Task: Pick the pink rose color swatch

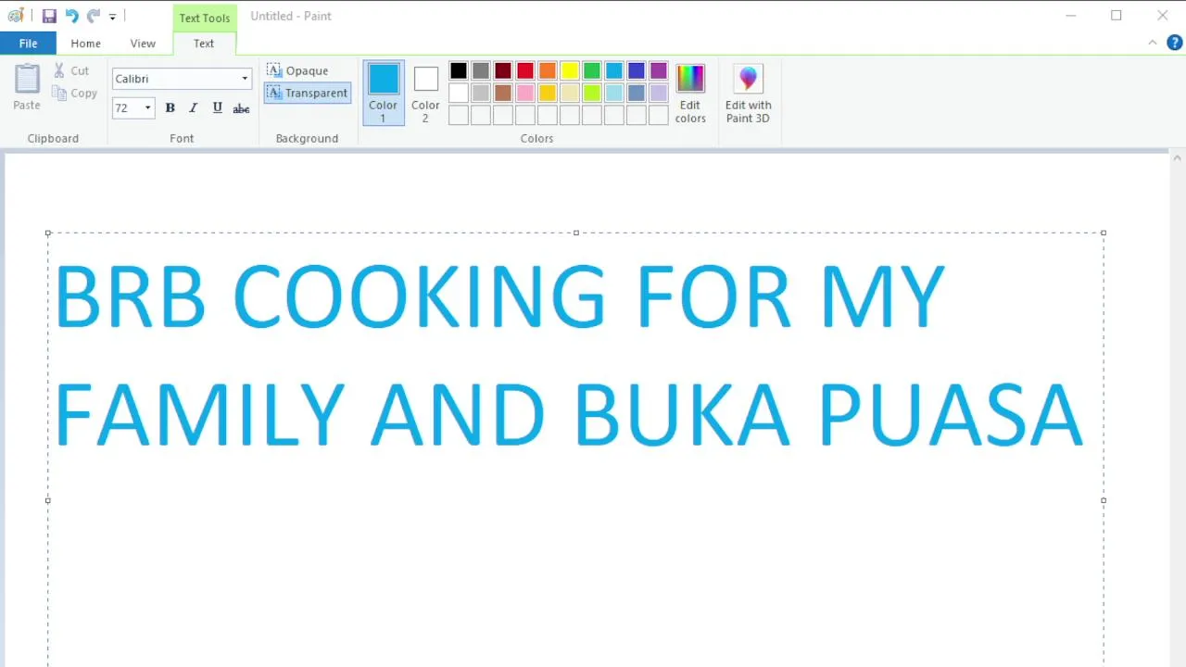Action: [x=525, y=93]
